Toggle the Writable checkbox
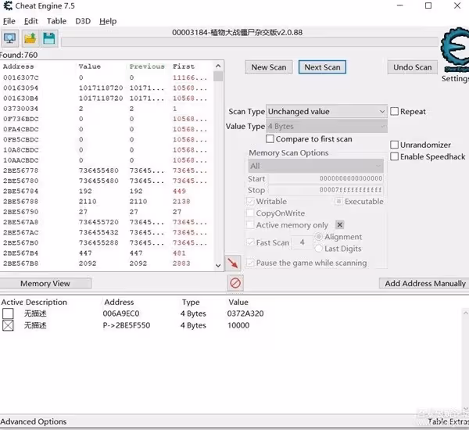Screen dimensions: 469x430 [x=250, y=202]
